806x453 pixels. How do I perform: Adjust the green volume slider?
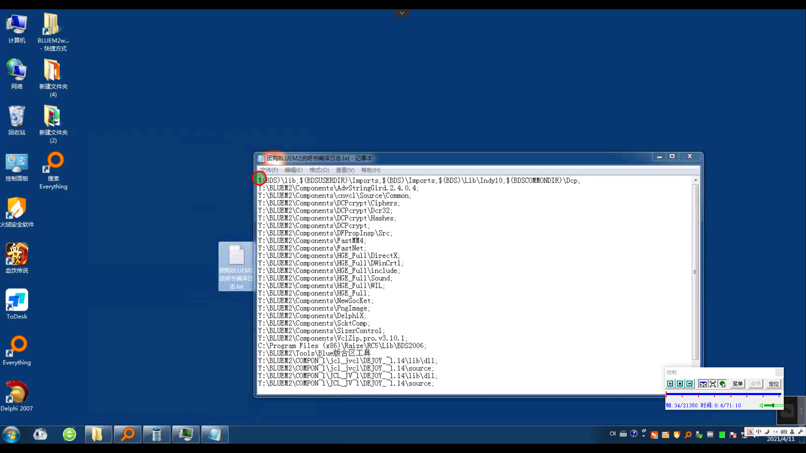pyautogui.click(x=773, y=406)
